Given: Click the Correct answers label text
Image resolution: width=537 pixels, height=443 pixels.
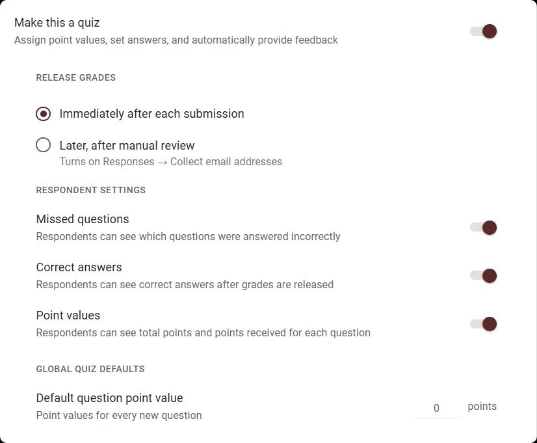Looking at the screenshot, I should (79, 267).
